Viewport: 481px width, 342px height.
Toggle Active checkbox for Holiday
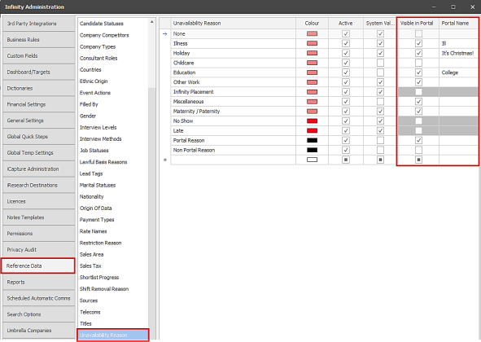tap(346, 53)
